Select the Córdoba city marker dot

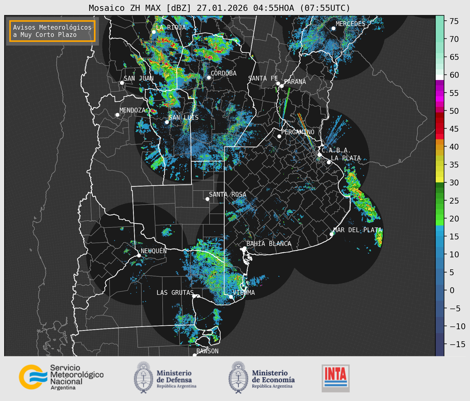tap(209, 78)
